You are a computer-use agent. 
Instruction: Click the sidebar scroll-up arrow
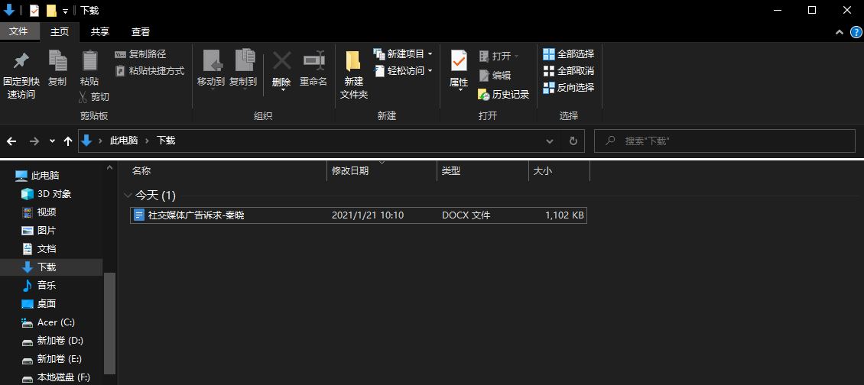pyautogui.click(x=109, y=167)
